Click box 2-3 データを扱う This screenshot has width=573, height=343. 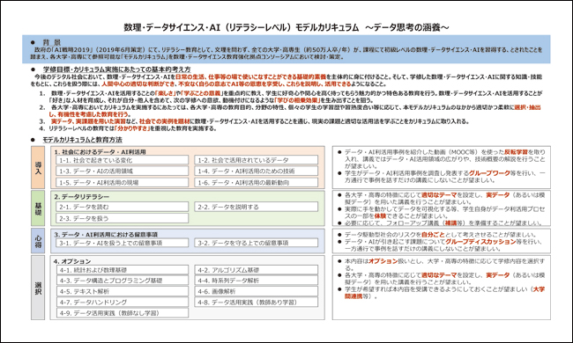[x=122, y=218]
